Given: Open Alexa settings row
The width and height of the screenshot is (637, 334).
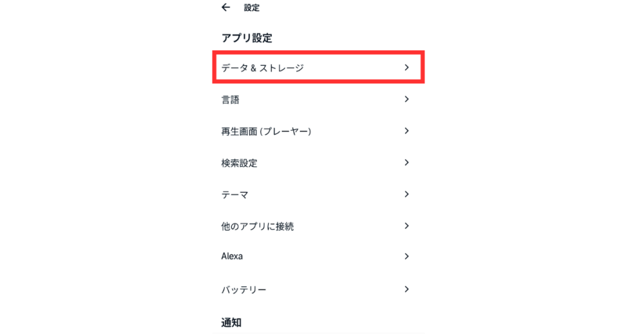Looking at the screenshot, I should 318,256.
